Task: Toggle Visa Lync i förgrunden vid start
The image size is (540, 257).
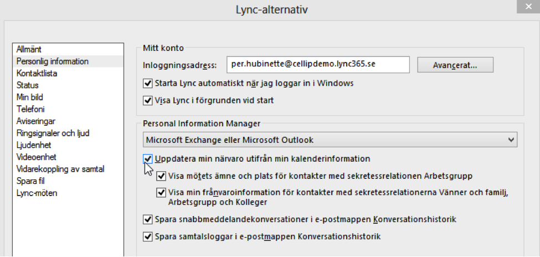Action: pyautogui.click(x=148, y=101)
